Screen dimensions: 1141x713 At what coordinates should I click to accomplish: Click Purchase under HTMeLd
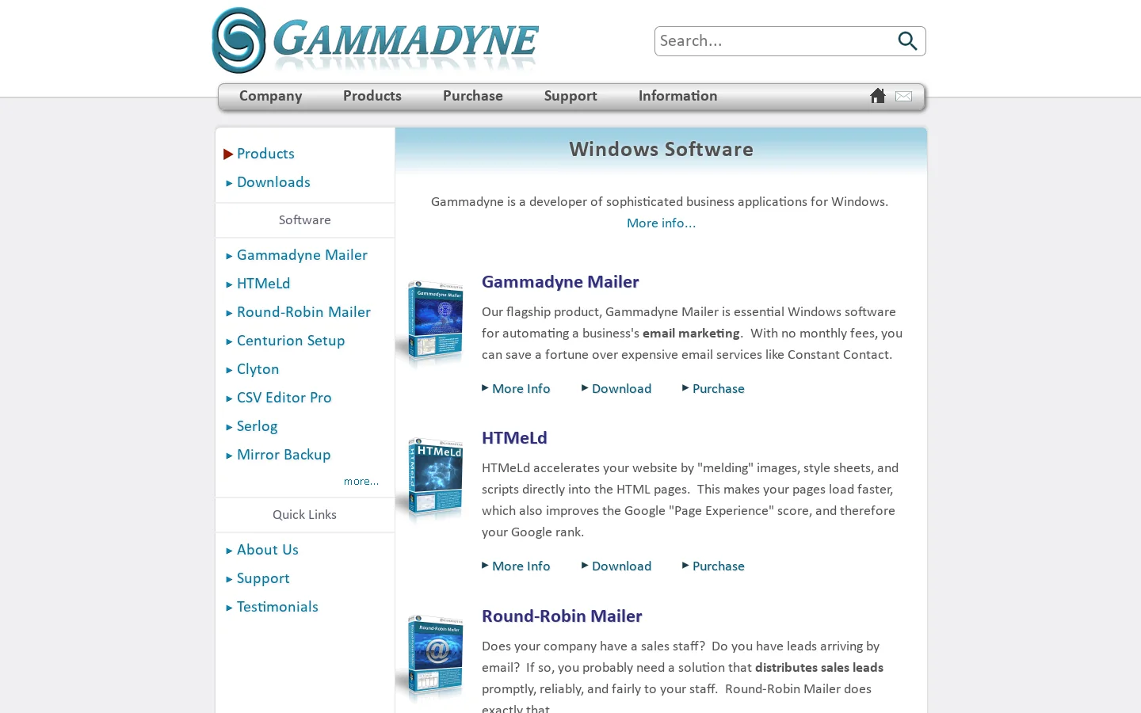click(719, 566)
